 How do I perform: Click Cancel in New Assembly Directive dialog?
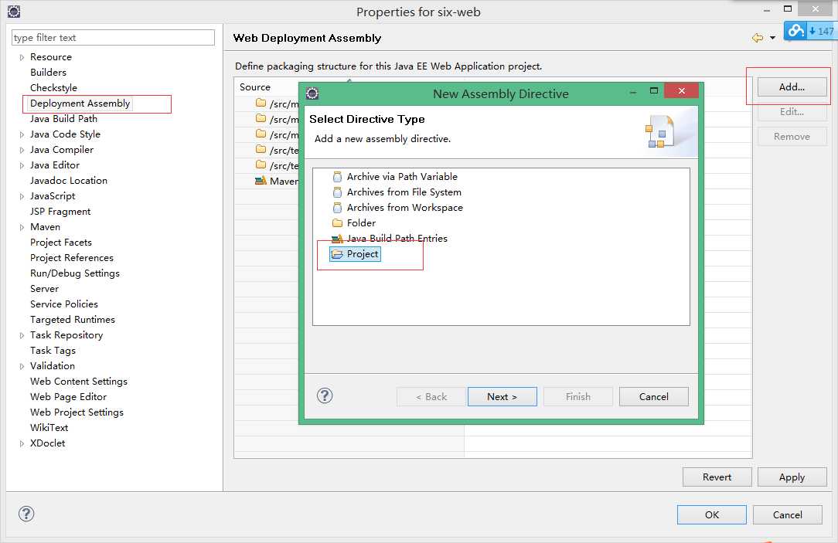tap(653, 397)
